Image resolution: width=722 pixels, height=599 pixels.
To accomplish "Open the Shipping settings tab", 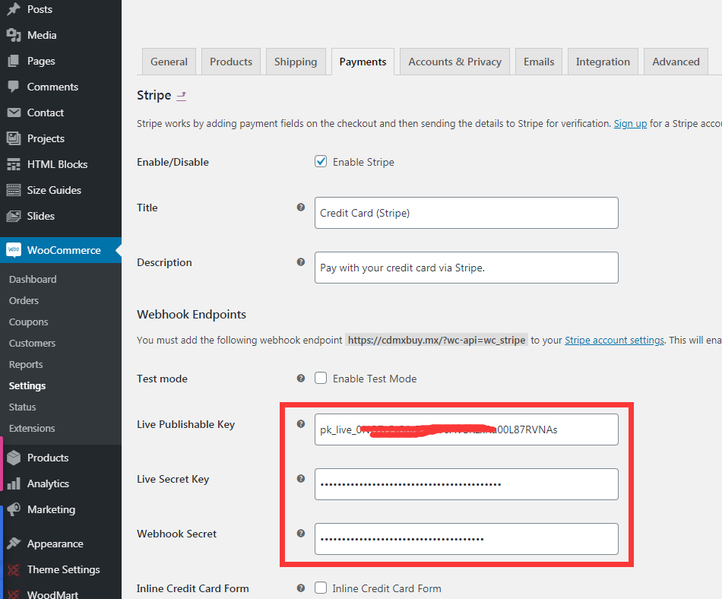I will pos(296,62).
